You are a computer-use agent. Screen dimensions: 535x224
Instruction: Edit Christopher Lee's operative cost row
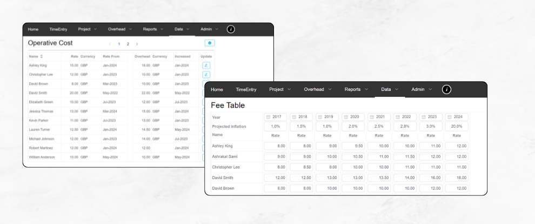206,74
